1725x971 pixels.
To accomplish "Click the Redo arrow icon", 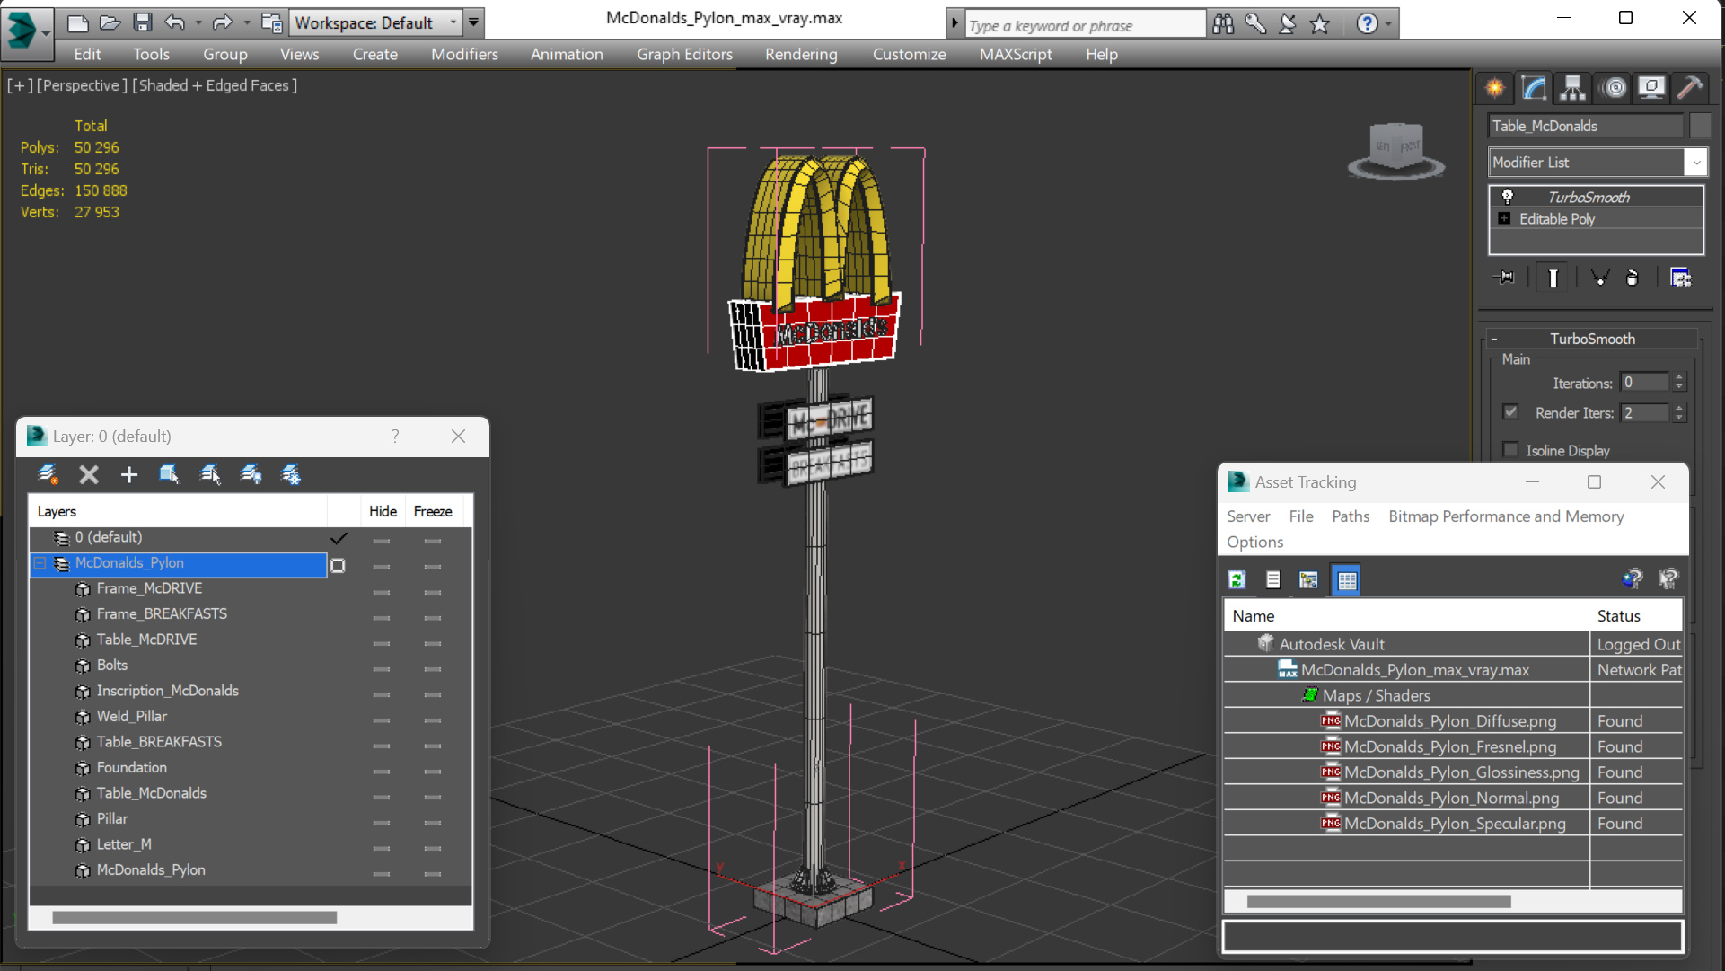I will pos(222,22).
